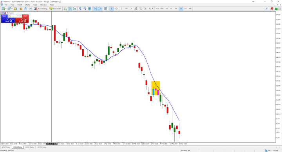Select the W1 timeframe button
282x152 pixels.
click(x=185, y=9)
